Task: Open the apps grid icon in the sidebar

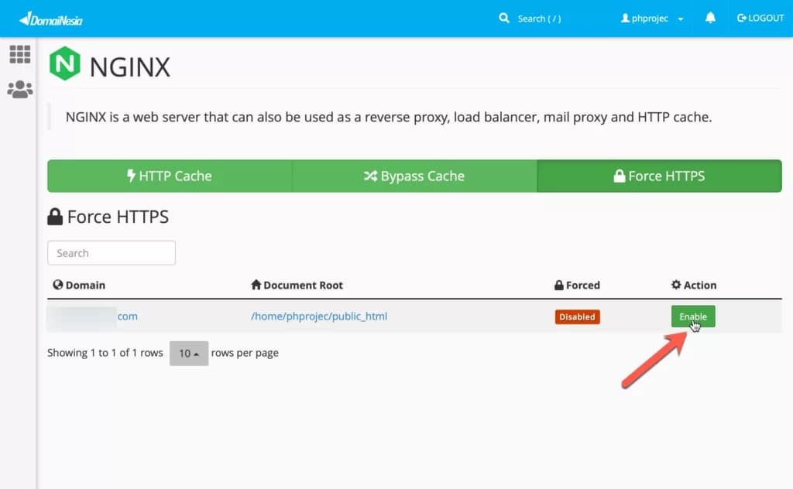Action: (19, 54)
